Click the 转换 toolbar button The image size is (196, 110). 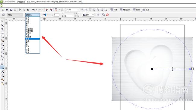pyautogui.click(x=136, y=10)
